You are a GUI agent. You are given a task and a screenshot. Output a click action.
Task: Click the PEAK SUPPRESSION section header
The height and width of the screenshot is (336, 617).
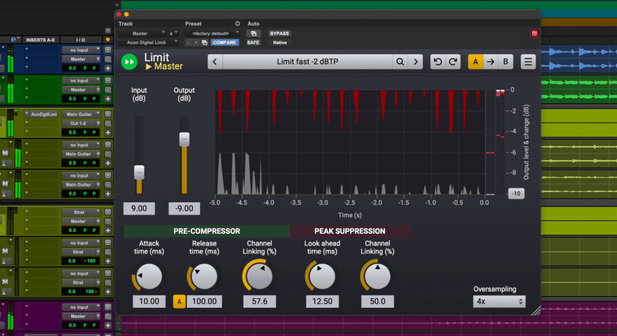(x=350, y=231)
